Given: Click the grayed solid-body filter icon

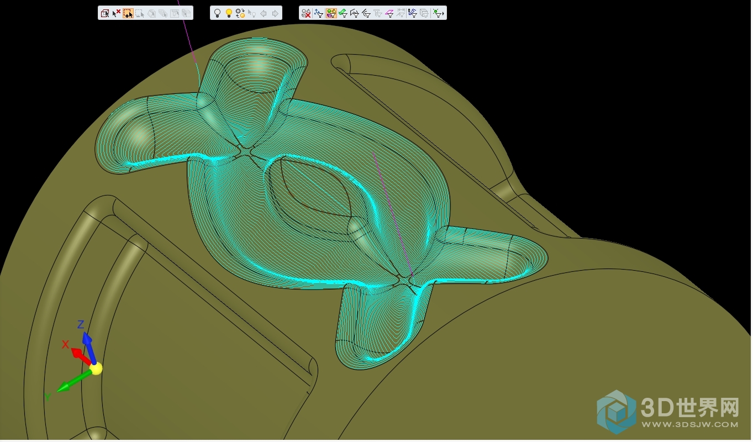Looking at the screenshot, I should point(424,13).
